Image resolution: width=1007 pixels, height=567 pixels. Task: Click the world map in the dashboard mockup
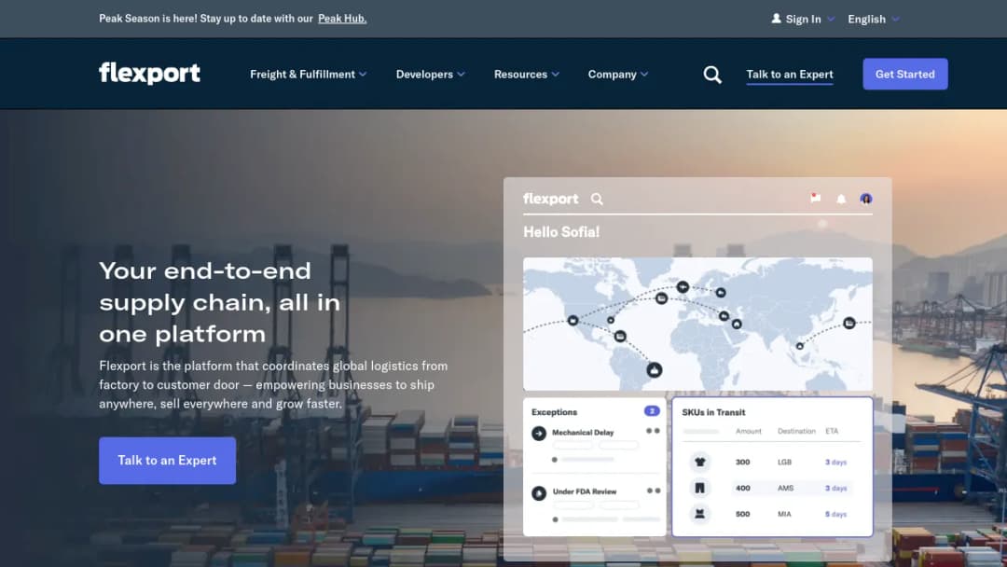click(x=697, y=324)
